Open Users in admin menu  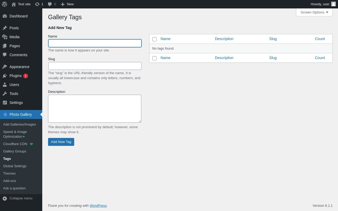(21, 85)
